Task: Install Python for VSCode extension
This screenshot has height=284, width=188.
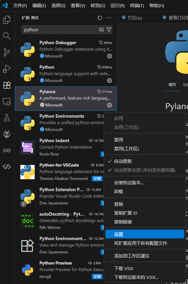Action: (97, 179)
